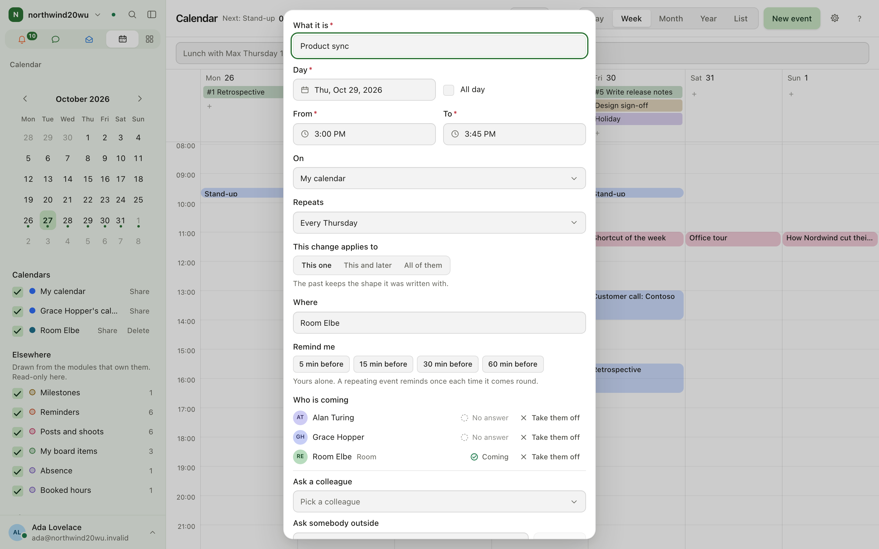Click Delete next to Room Elbe calendar
Screen dimensions: 879x549
click(138, 330)
